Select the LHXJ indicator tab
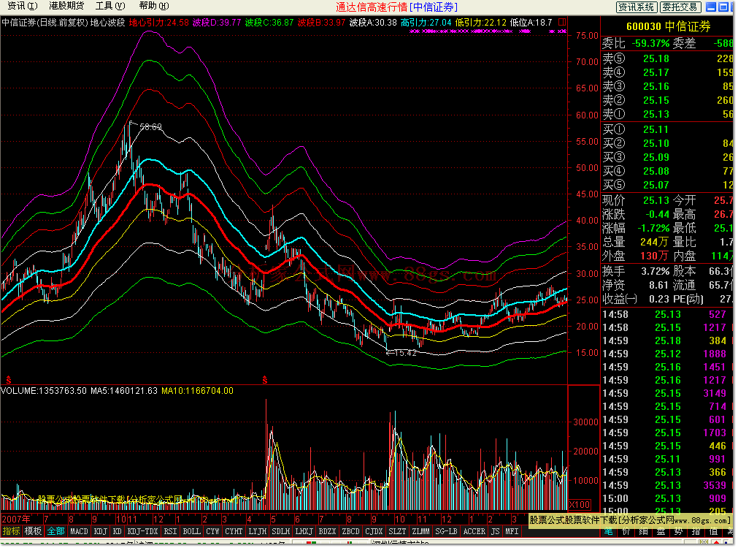 tap(304, 531)
